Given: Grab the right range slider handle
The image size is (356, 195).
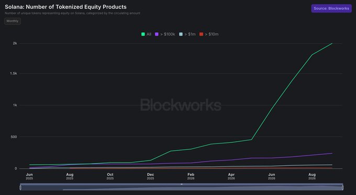Looking at the screenshot, I should tap(342, 187).
